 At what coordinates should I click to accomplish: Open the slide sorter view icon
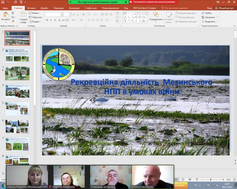point(182,180)
